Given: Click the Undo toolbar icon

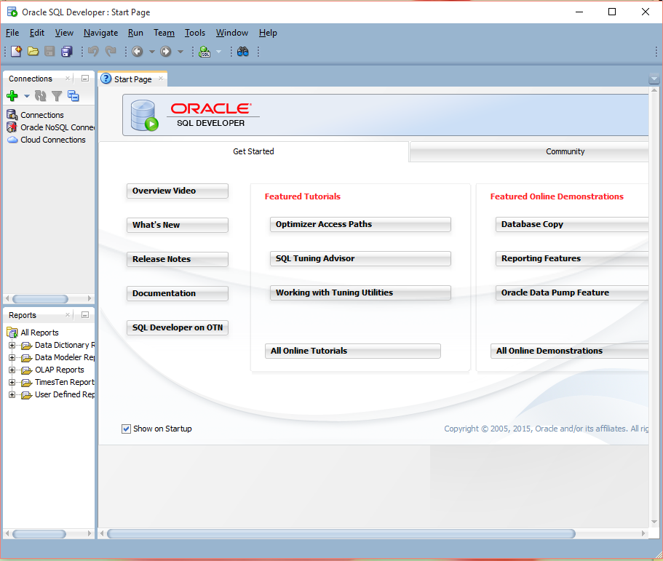Looking at the screenshot, I should click(x=93, y=52).
